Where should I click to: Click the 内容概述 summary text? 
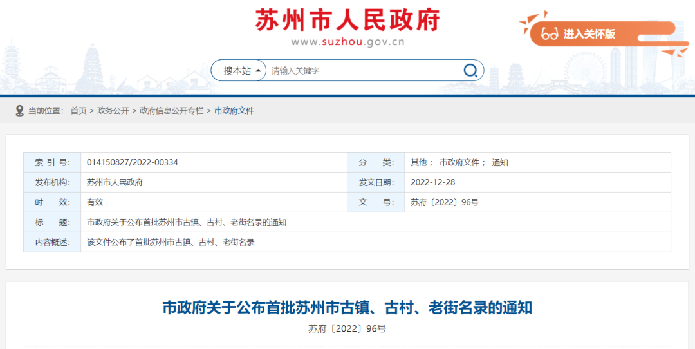pos(171,242)
